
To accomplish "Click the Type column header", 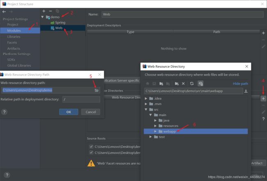I will [130, 32].
